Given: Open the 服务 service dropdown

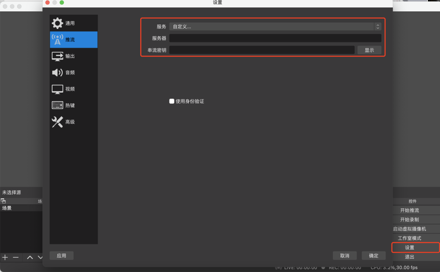Looking at the screenshot, I should [273, 26].
